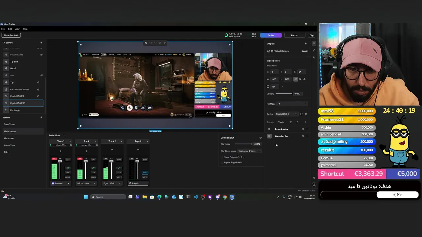Viewport: 422px width, 237px height.
Task: Switch to the Presets tab
Action: [x=270, y=122]
